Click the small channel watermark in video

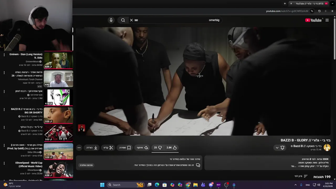coord(81,128)
